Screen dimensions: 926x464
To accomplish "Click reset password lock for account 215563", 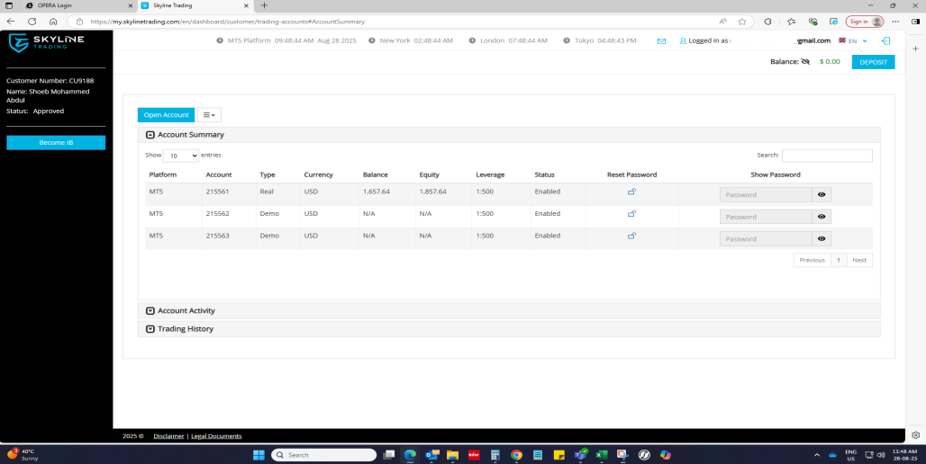I will [631, 236].
